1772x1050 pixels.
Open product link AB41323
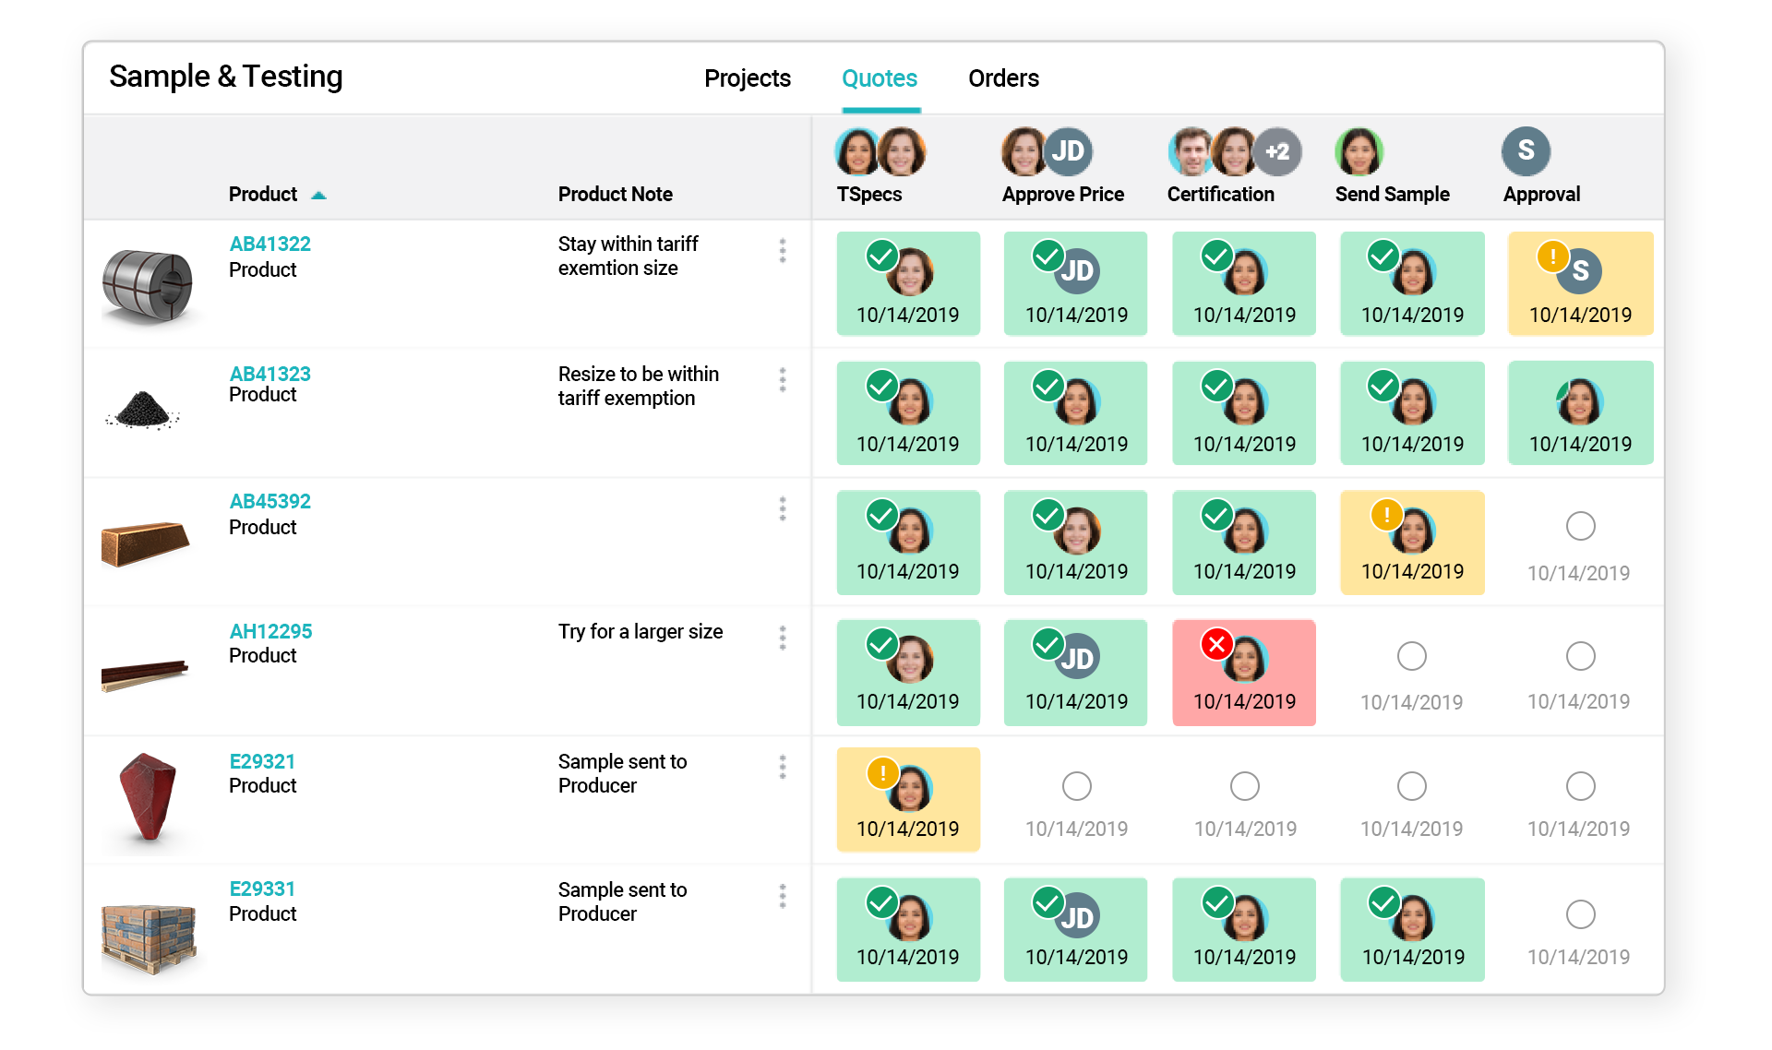pos(268,374)
